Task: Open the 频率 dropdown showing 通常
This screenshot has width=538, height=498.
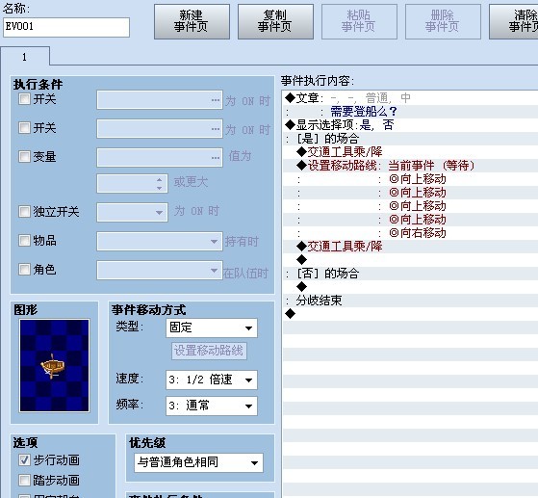Action: click(212, 406)
